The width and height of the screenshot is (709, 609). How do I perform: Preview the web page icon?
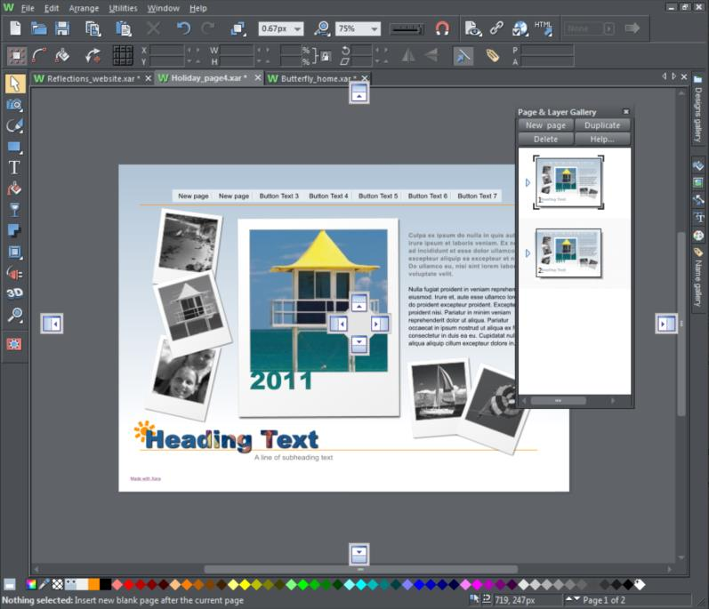473,28
